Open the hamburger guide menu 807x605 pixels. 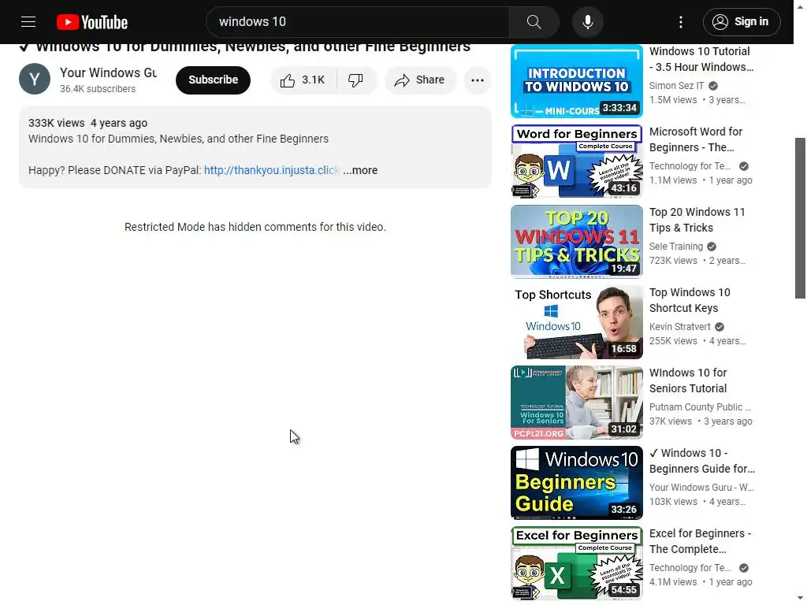[28, 21]
